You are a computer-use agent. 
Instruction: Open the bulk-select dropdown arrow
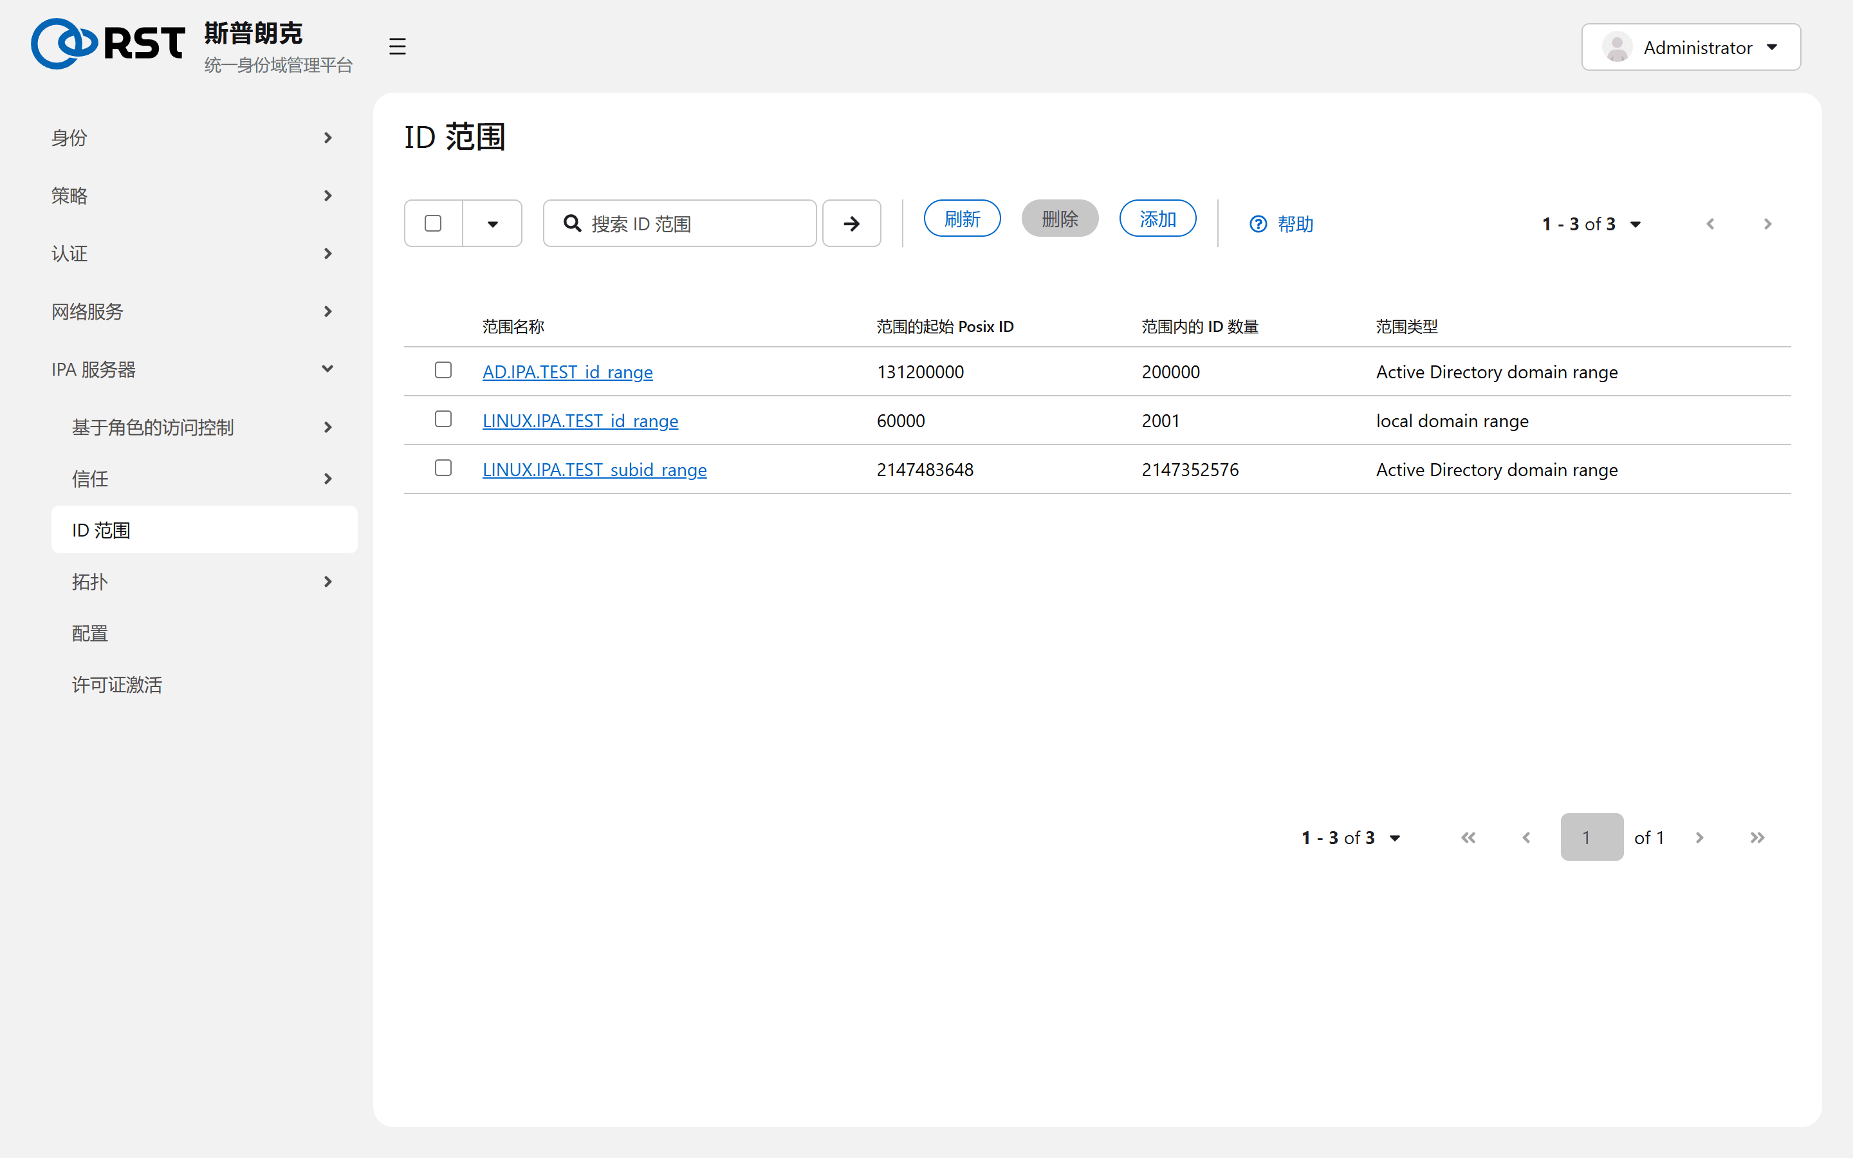492,224
